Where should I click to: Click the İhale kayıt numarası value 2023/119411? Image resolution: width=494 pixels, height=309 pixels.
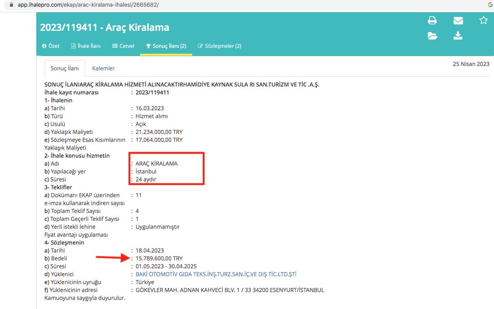click(x=152, y=92)
